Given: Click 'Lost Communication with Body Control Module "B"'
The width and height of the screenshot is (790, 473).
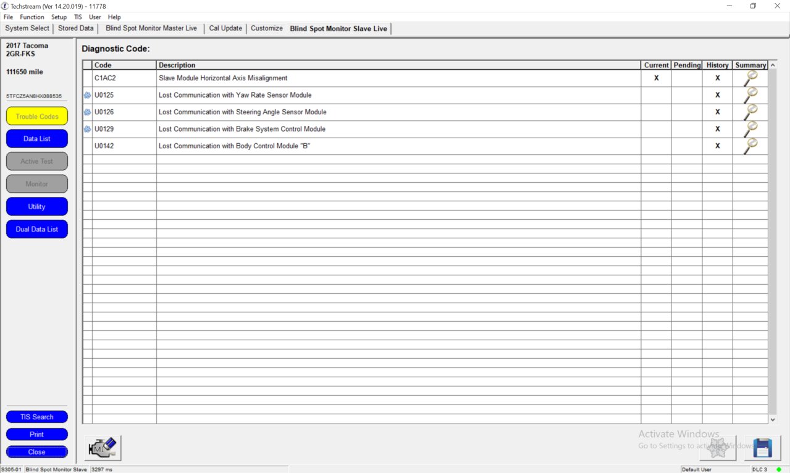Looking at the screenshot, I should (235, 146).
